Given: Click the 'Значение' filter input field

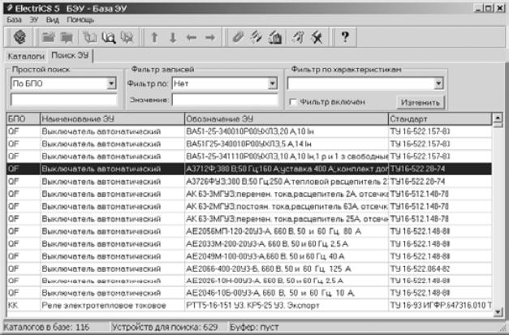Looking at the screenshot, I should coord(225,100).
